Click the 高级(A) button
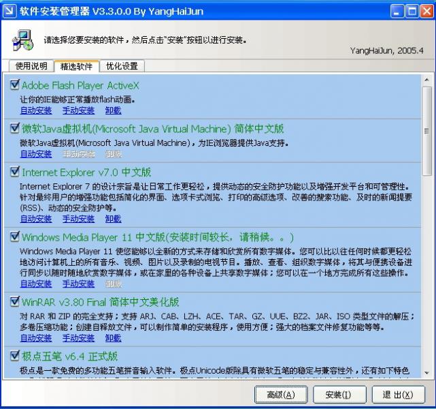Image resolution: width=436 pixels, height=409 pixels. coord(281,395)
